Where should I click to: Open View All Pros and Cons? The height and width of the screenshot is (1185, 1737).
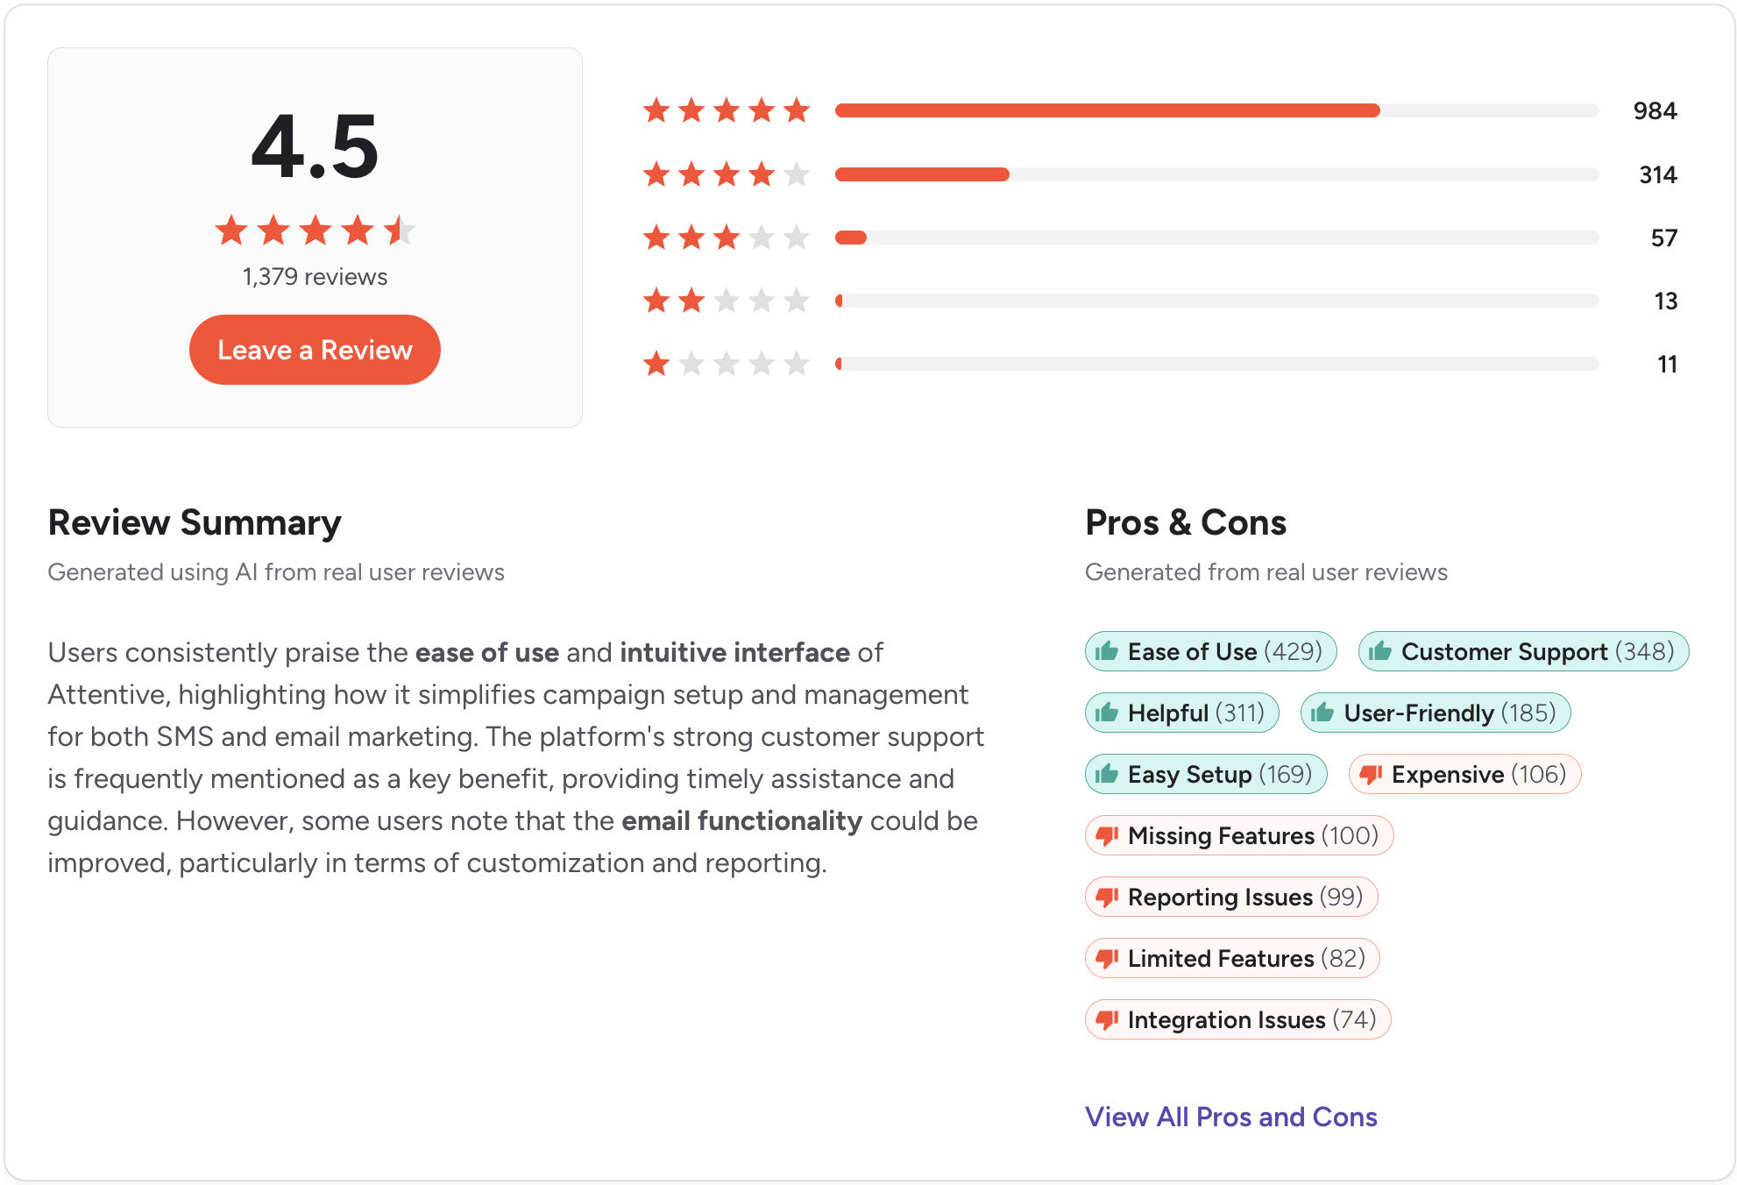(x=1230, y=1117)
